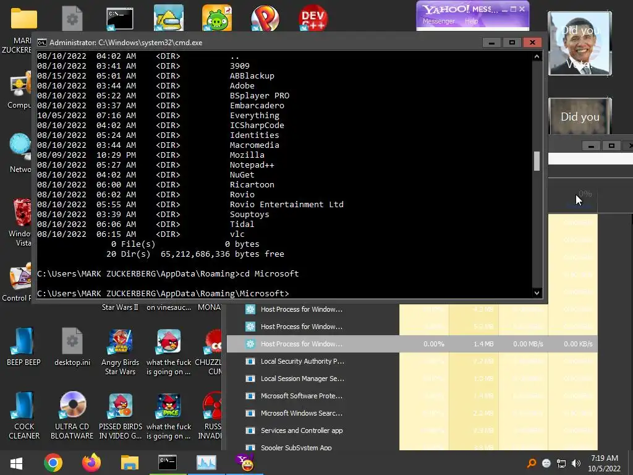Switch to cmd.exe taskbar button
Screen dimensions: 633x475
coord(168,463)
